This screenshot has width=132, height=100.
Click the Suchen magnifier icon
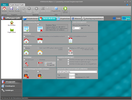[x=48, y=8]
